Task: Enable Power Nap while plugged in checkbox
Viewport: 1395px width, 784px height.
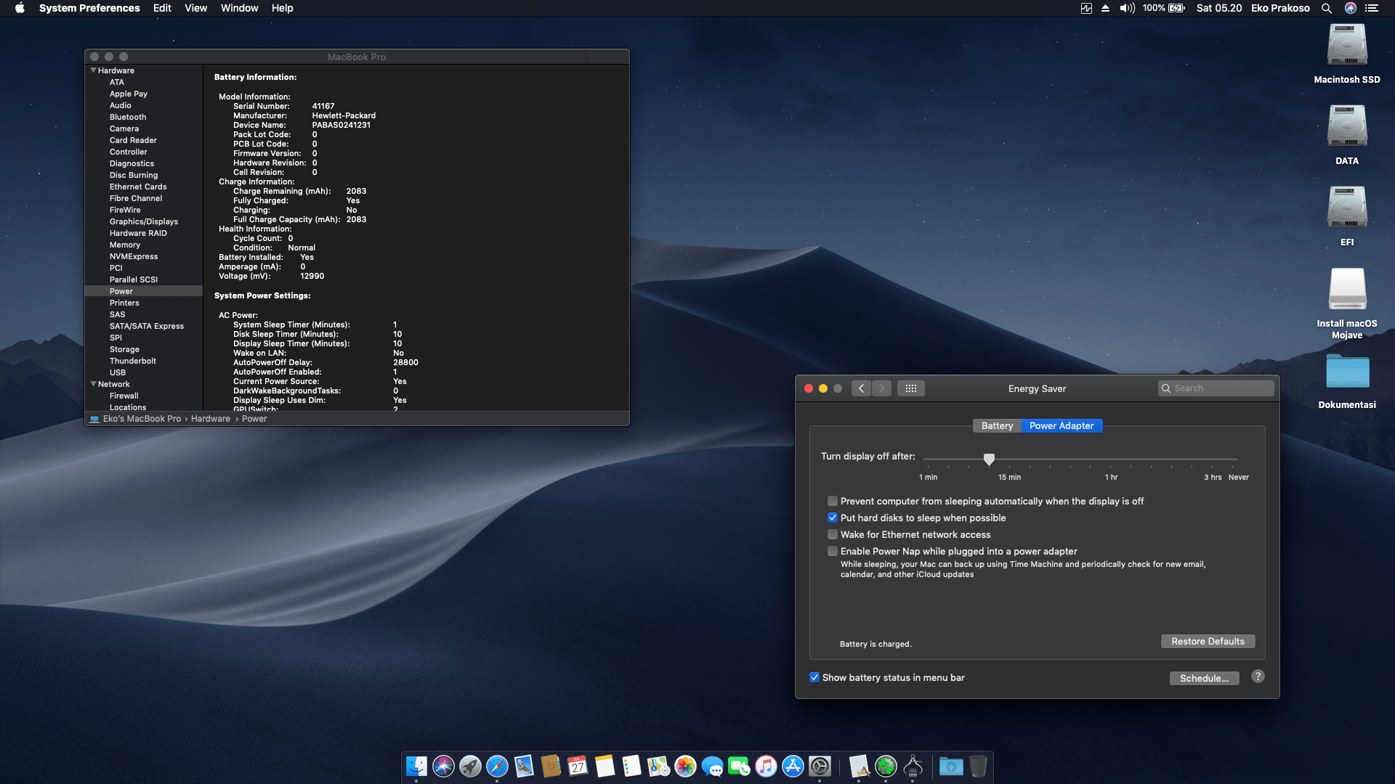Action: tap(833, 552)
